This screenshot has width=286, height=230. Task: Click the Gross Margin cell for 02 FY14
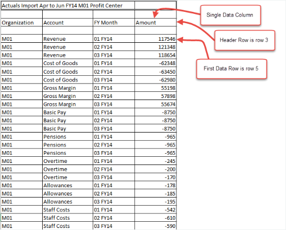tap(68, 96)
